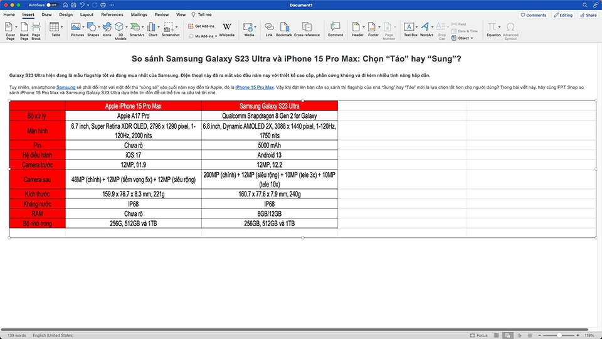Open the Wikipedia add-in
The width and height of the screenshot is (602, 339).
click(x=227, y=30)
